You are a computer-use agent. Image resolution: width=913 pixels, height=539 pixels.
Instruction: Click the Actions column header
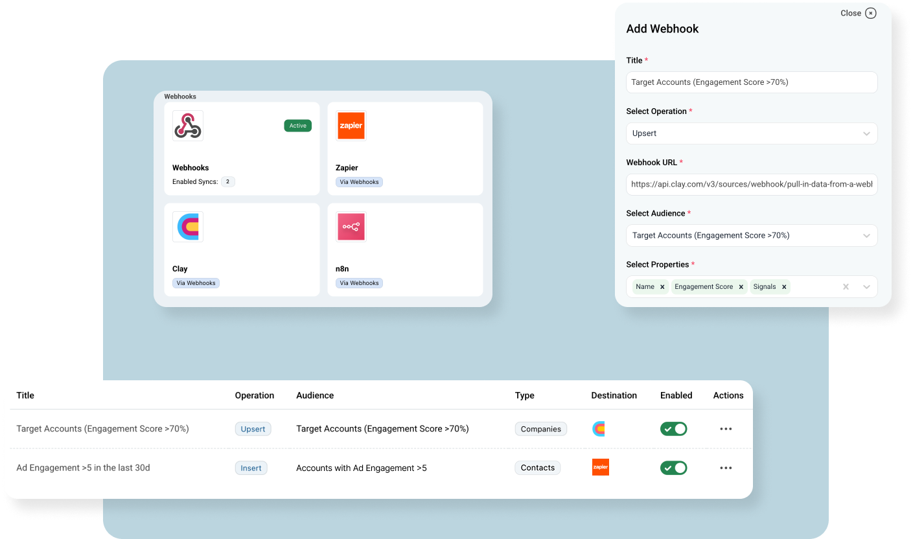728,395
